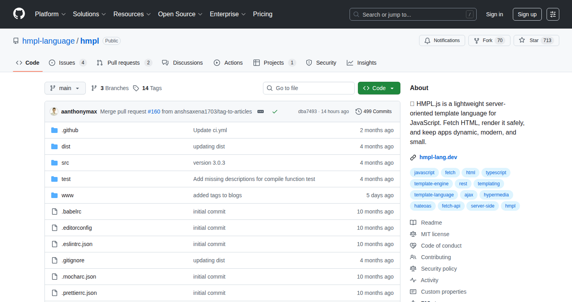572x302 pixels.
Task: Click the MIT license scale icon
Action: point(413,234)
